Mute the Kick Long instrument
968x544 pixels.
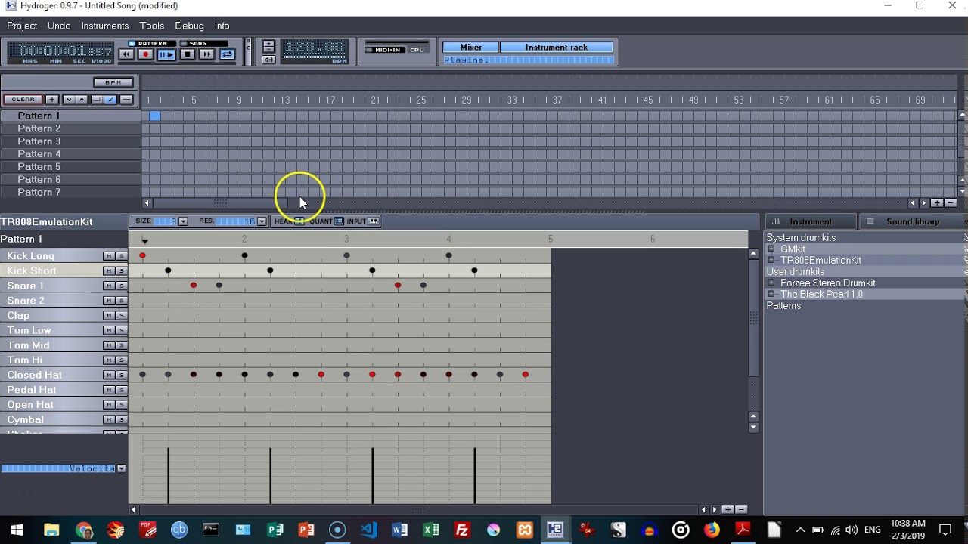click(x=109, y=256)
